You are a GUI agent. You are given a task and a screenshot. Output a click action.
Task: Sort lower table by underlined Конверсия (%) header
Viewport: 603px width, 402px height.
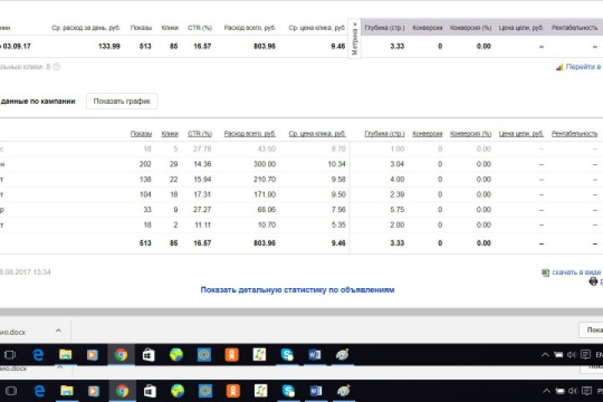point(471,133)
